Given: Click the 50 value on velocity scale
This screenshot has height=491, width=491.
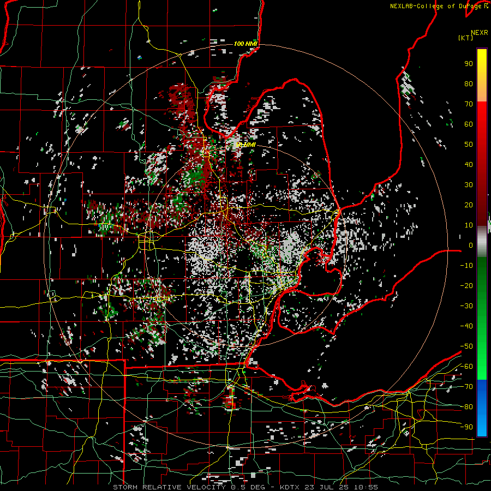Looking at the screenshot, I should coord(469,145).
